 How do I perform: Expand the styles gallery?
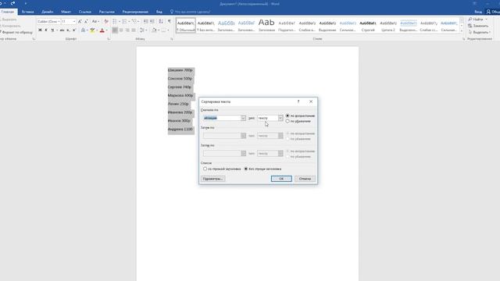click(462, 30)
